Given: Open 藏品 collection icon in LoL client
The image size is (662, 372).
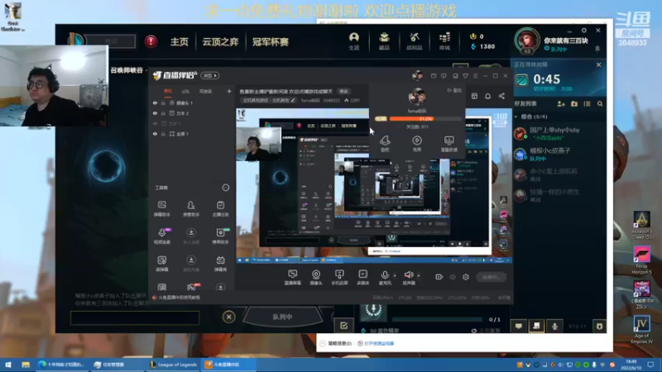Looking at the screenshot, I should 384,41.
